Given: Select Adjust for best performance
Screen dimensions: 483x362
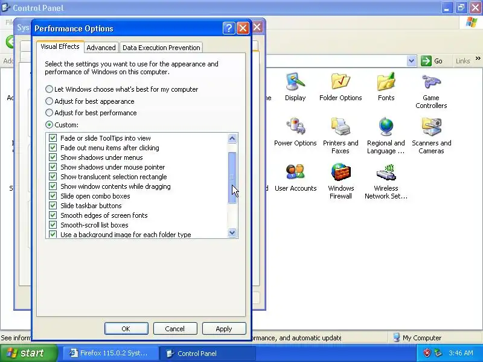Looking at the screenshot, I should [49, 113].
